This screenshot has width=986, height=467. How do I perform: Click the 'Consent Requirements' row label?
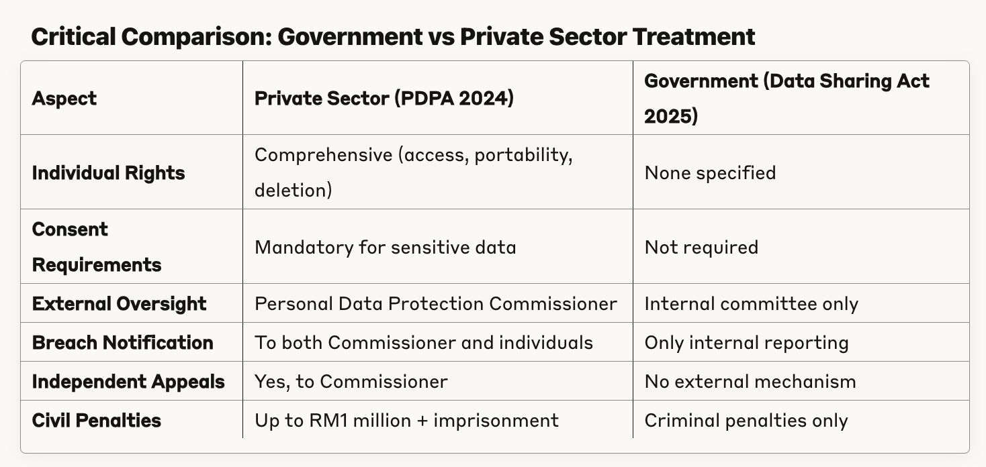click(97, 247)
